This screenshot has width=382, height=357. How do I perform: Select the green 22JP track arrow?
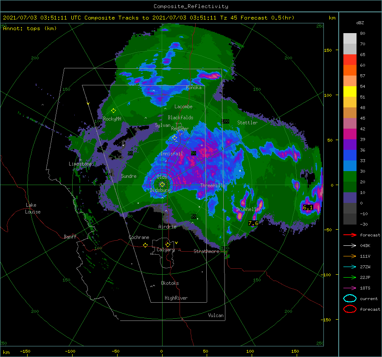tap(350, 277)
